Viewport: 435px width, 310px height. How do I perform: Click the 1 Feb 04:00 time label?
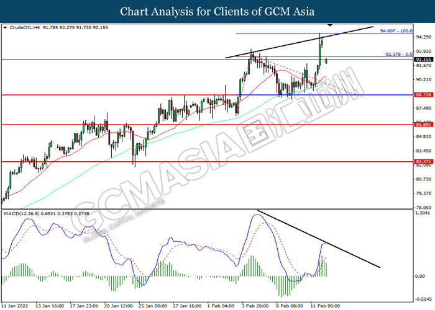click(221, 306)
